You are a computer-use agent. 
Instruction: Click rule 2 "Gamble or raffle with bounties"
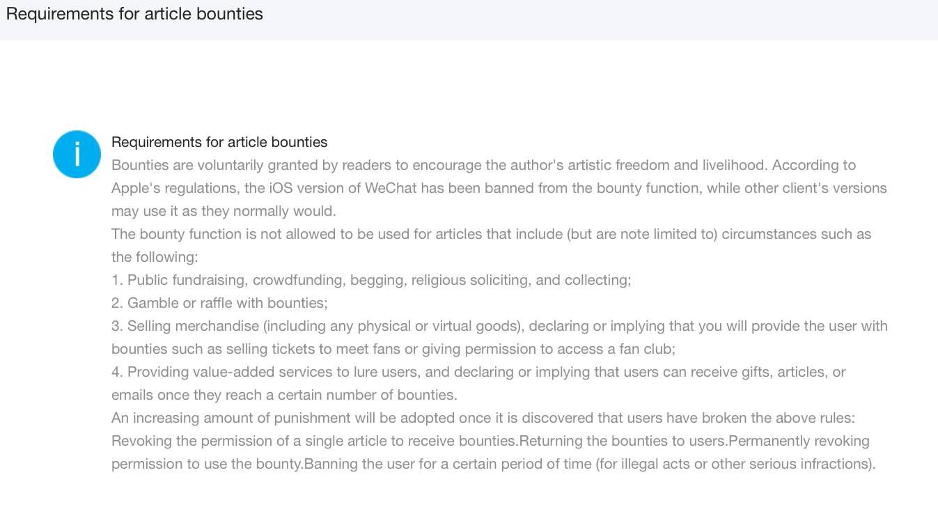pos(219,303)
